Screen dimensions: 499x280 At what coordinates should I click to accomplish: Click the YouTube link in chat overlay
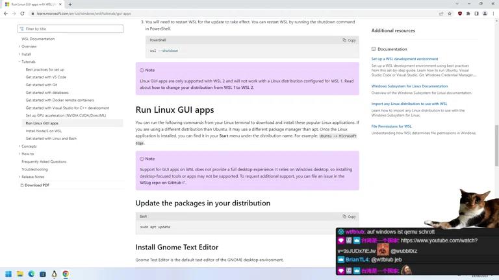pos(439,240)
